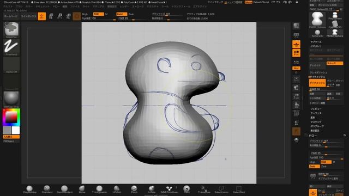This screenshot has width=349, height=196.
Task: Select the Move brush in bottom shelf
Action: point(82,189)
